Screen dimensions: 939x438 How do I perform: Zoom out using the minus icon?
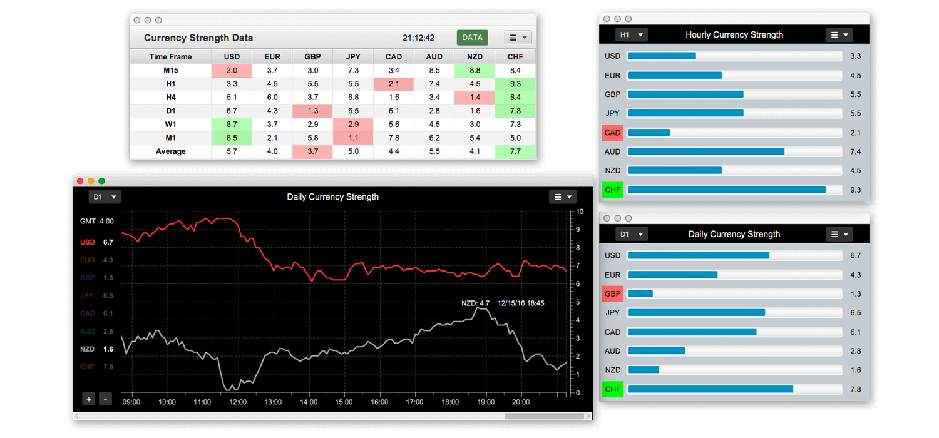[105, 399]
